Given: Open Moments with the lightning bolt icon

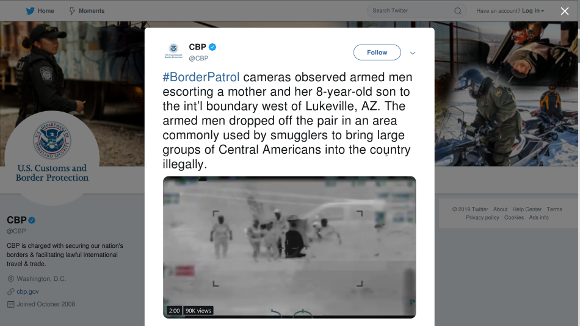Looking at the screenshot, I should [72, 11].
